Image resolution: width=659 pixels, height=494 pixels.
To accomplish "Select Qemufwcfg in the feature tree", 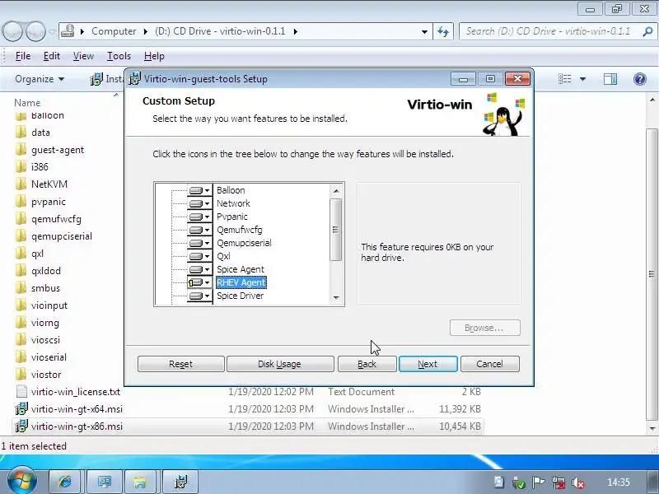I will tap(240, 230).
